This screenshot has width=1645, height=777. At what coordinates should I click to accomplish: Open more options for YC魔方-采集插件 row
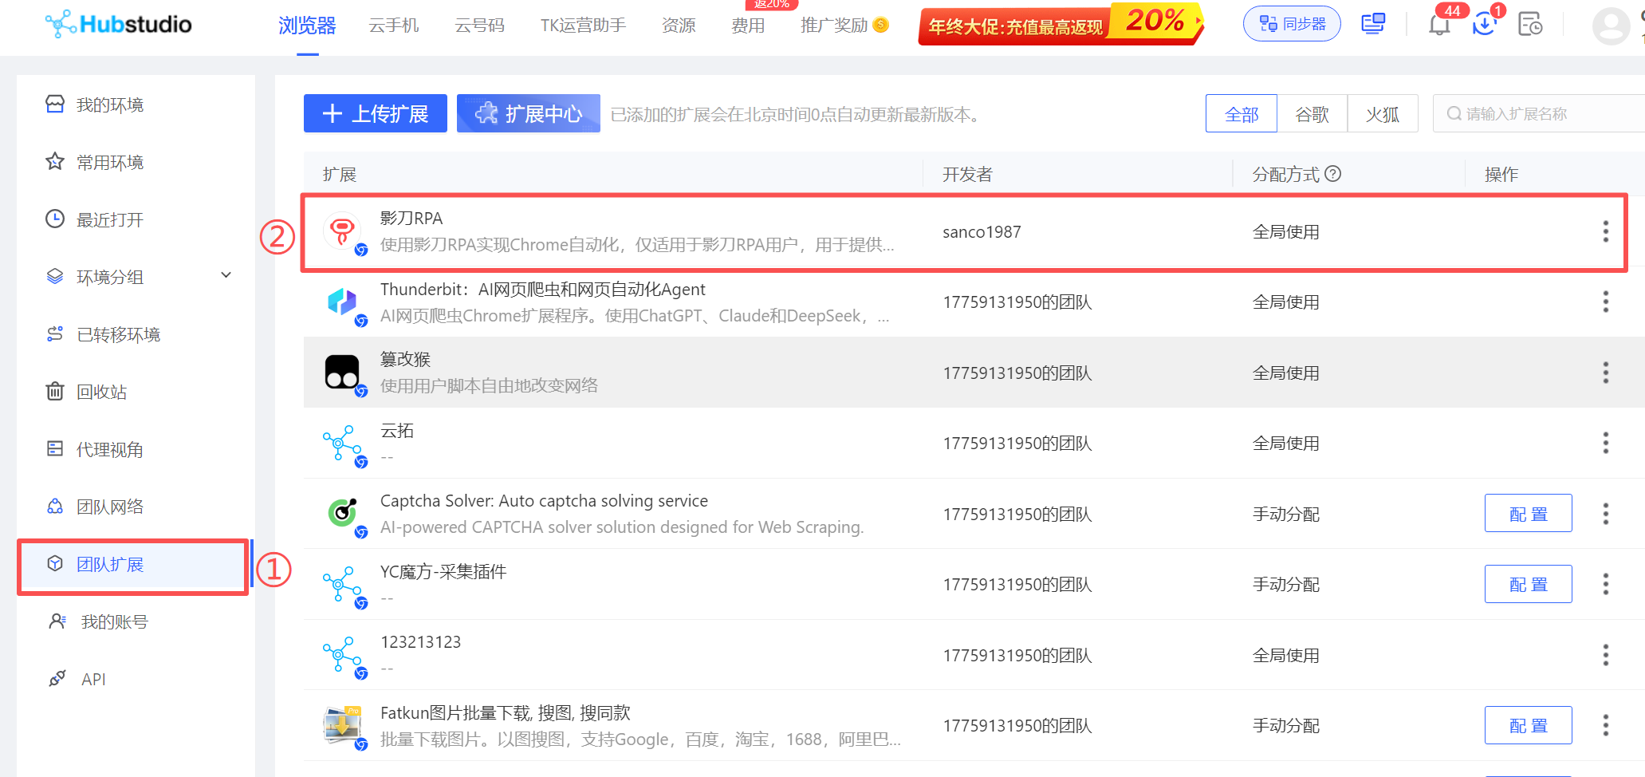point(1606,584)
